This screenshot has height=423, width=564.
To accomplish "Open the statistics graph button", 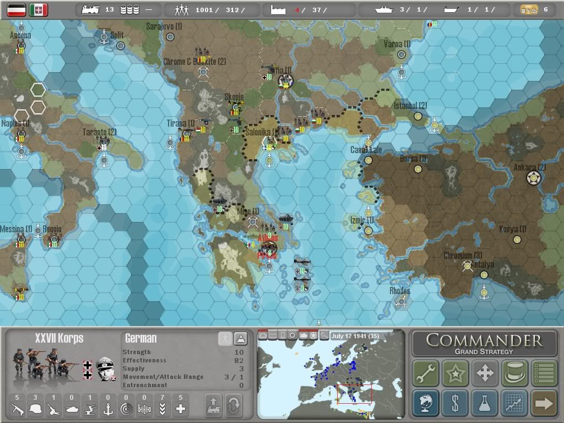I will [x=514, y=403].
